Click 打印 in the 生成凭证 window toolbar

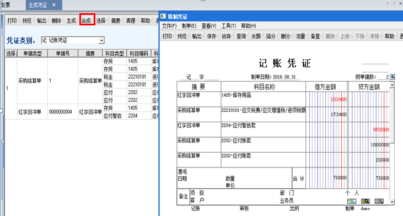coord(12,20)
